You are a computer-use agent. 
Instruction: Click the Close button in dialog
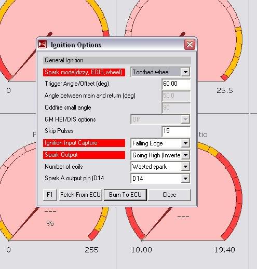(169, 195)
